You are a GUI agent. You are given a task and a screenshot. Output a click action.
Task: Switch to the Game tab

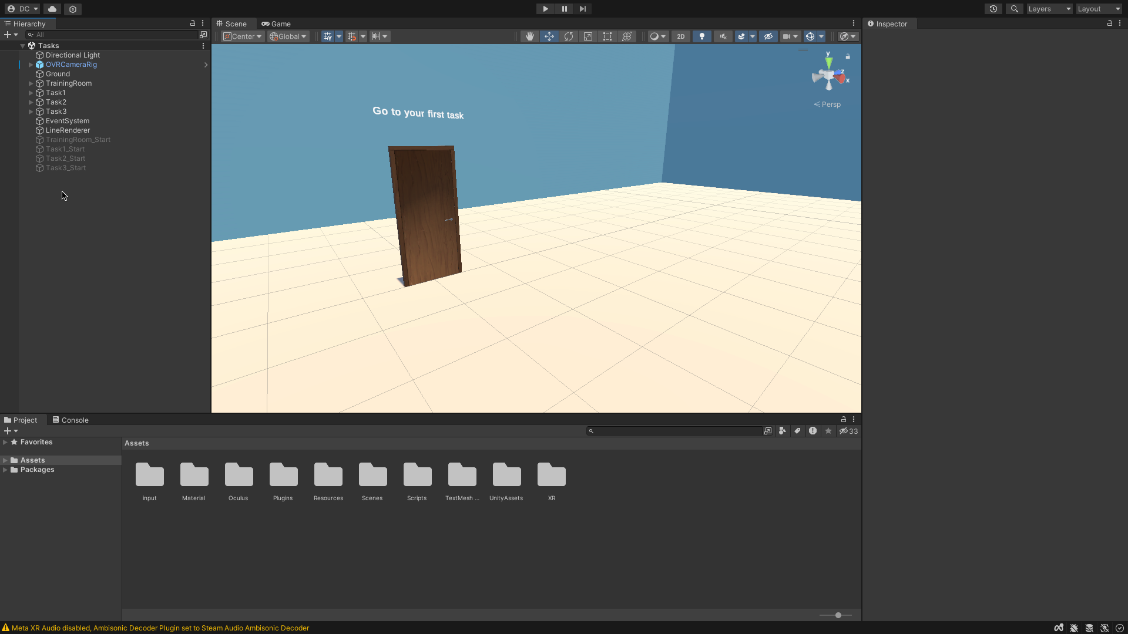[x=276, y=23]
